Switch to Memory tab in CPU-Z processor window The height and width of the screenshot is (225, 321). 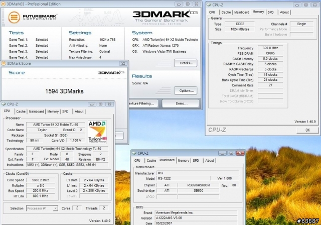tap(53, 111)
